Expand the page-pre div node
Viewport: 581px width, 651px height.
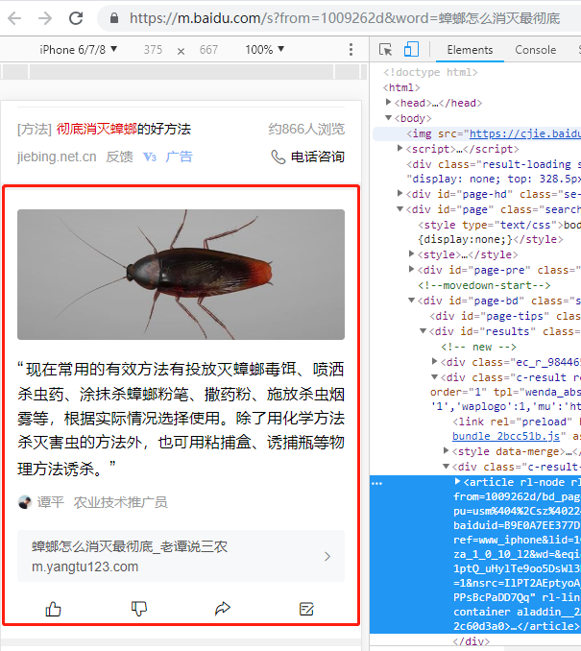[x=412, y=270]
